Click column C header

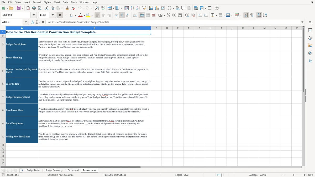(156, 28)
